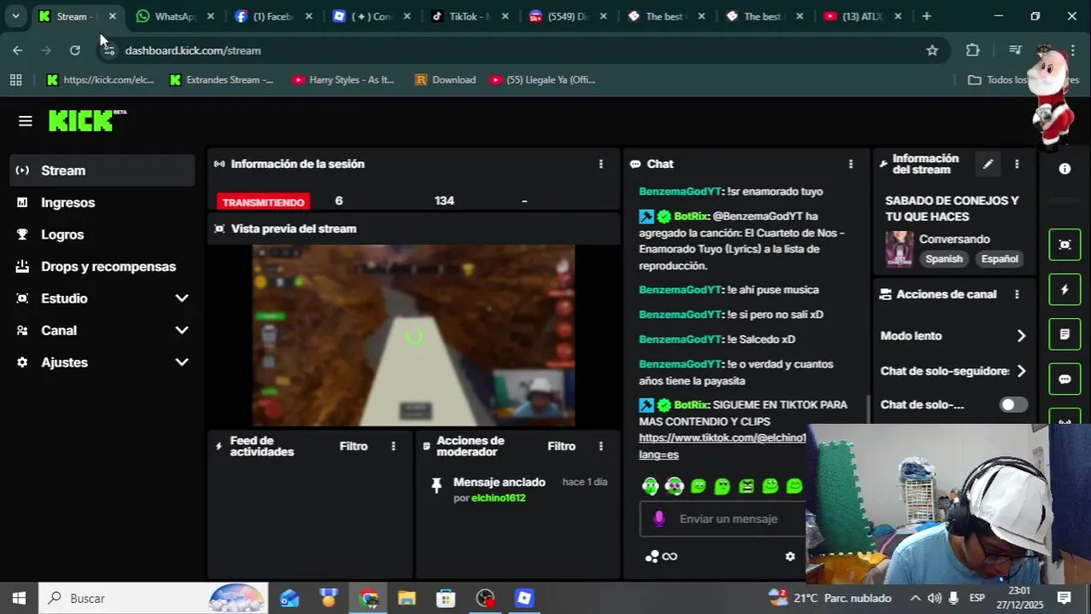Open File Explorer from taskbar
Screen dimensions: 1091x614
point(406,598)
